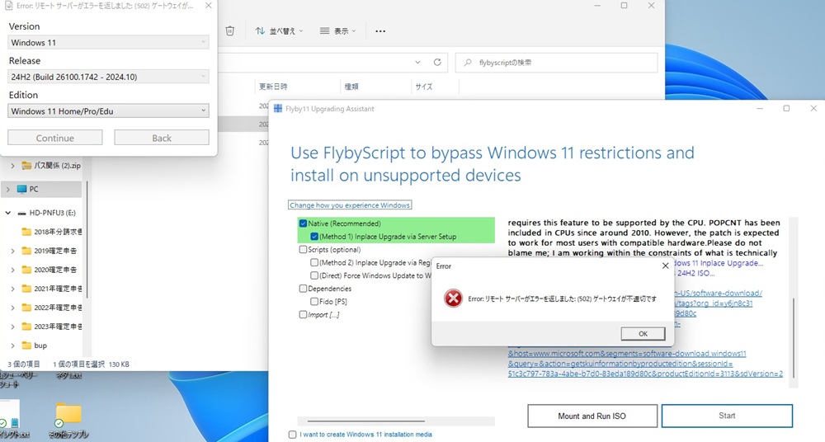
Task: Click the refresh icon beside the search box
Action: [440, 63]
